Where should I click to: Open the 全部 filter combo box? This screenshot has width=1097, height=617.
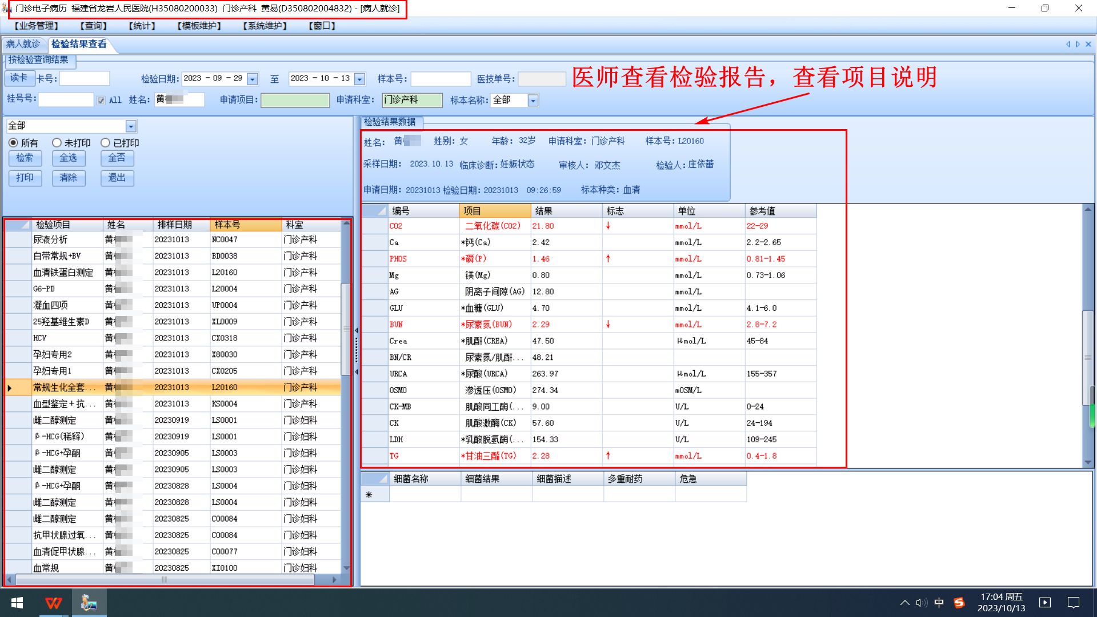tap(131, 126)
